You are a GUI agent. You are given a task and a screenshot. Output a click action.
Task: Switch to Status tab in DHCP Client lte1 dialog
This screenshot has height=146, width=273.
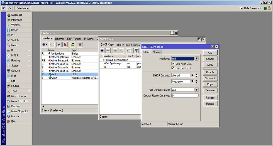point(157,52)
